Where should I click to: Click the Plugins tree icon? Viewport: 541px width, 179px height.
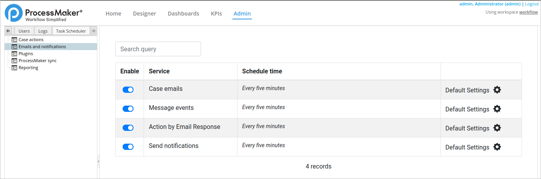click(14, 54)
